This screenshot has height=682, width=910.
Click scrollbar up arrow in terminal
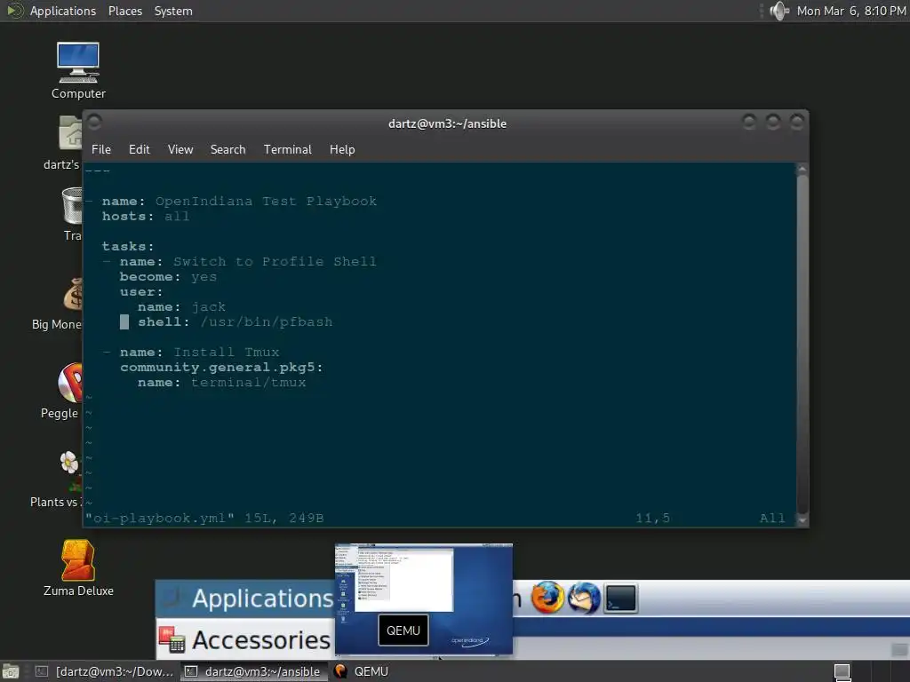pos(802,170)
